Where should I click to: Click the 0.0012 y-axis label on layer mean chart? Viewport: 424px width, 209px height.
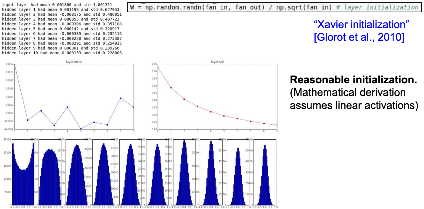pyautogui.click(x=9, y=64)
